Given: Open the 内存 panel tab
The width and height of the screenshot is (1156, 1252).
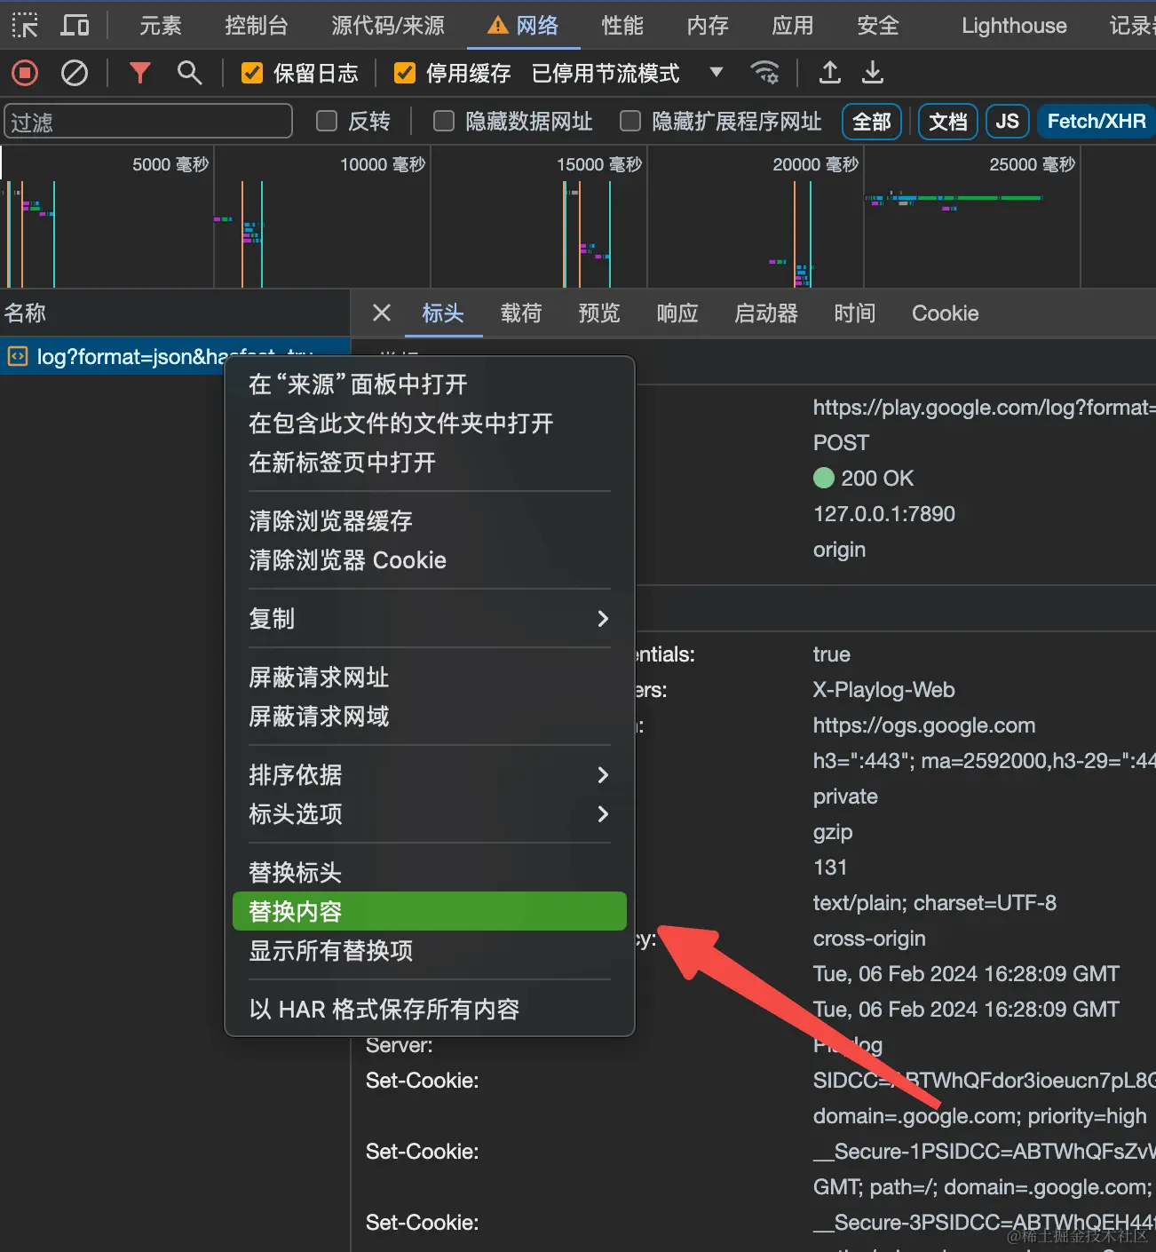Looking at the screenshot, I should (x=708, y=25).
